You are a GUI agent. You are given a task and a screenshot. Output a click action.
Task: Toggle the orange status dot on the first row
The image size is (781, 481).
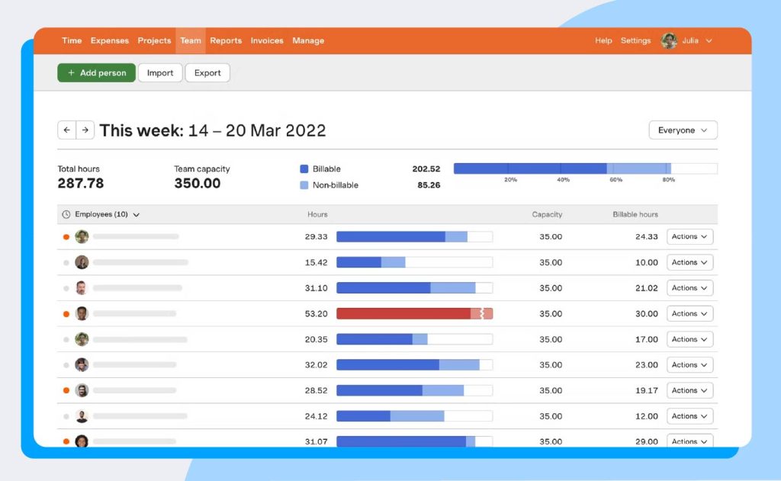tap(66, 236)
